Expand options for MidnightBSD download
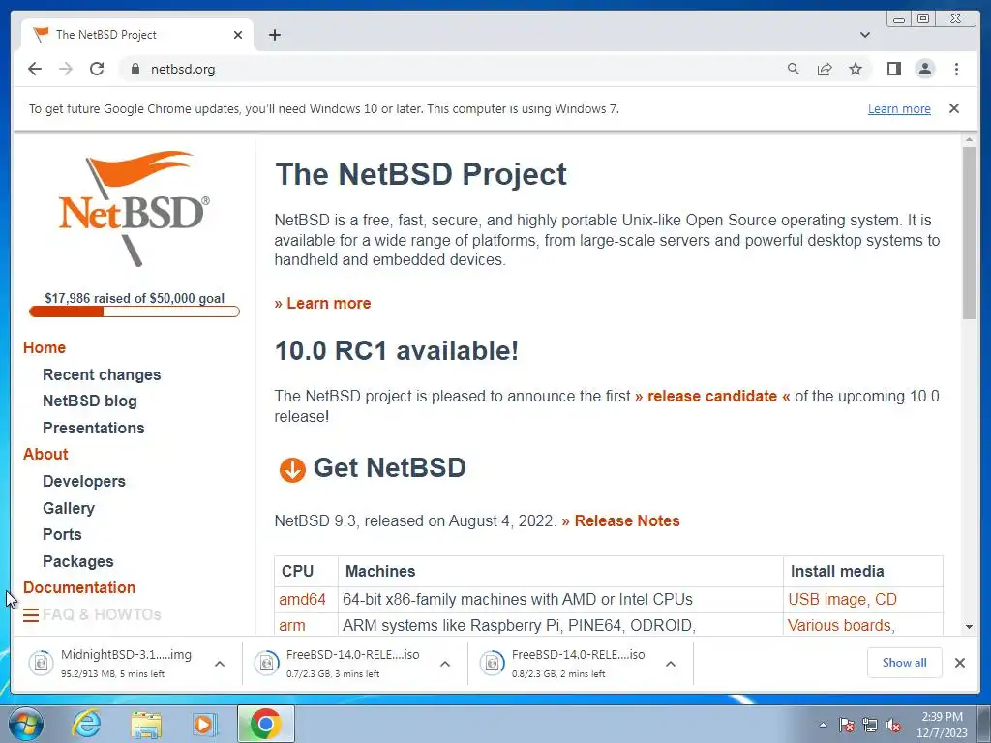This screenshot has width=991, height=743. (x=220, y=664)
